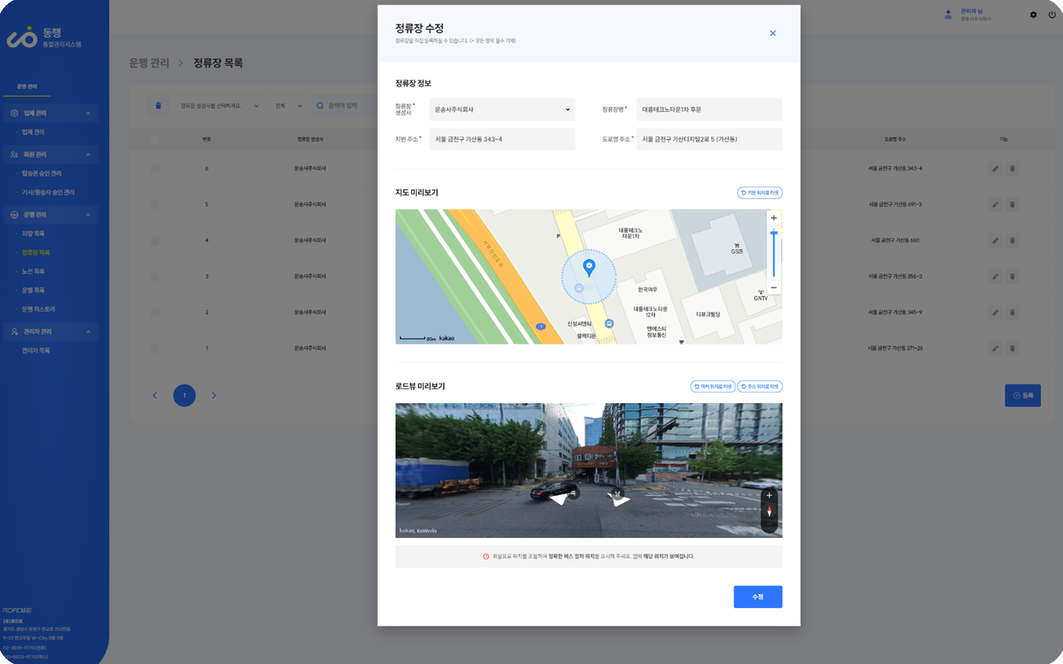Check the checkbox for row 5
Image resolution: width=1063 pixels, height=664 pixels.
tap(155, 204)
